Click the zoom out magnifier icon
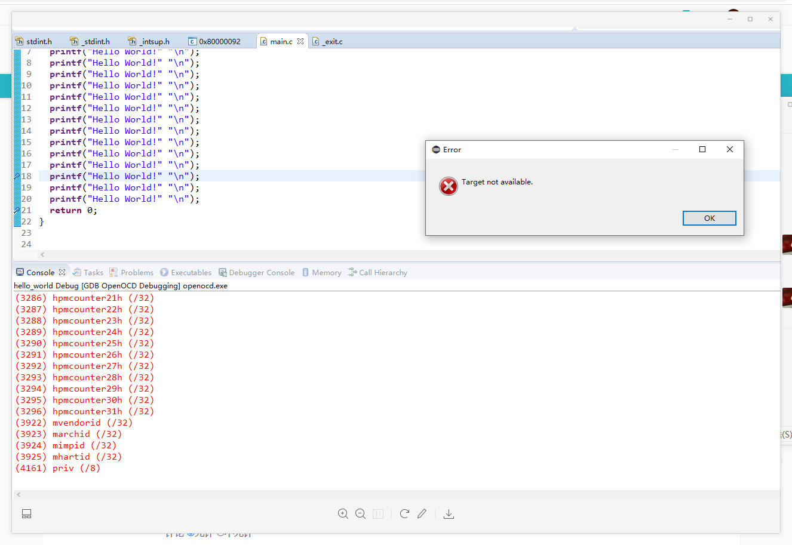 (360, 514)
